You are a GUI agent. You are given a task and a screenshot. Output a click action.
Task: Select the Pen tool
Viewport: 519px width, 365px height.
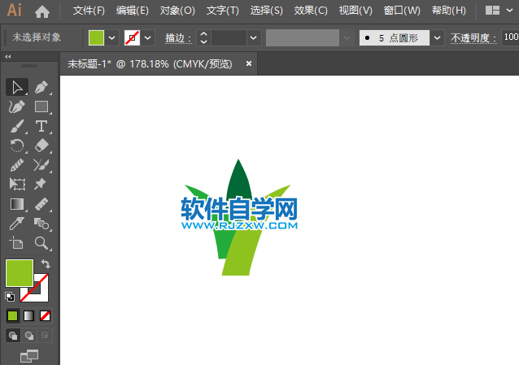click(41, 87)
